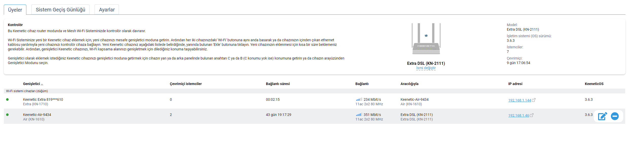628x142 pixels.
Task: Click the IP adresi column header
Action: click(515, 84)
